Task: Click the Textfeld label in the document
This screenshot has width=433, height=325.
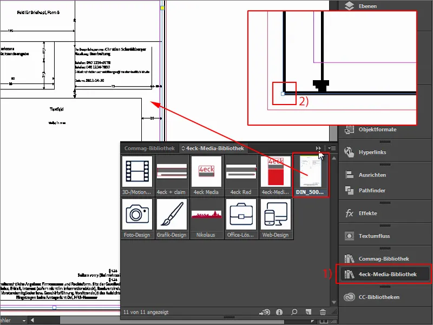Action: [x=57, y=109]
